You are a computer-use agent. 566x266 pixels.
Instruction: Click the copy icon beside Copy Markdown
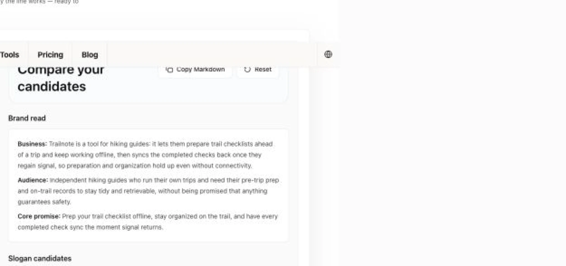tap(169, 70)
